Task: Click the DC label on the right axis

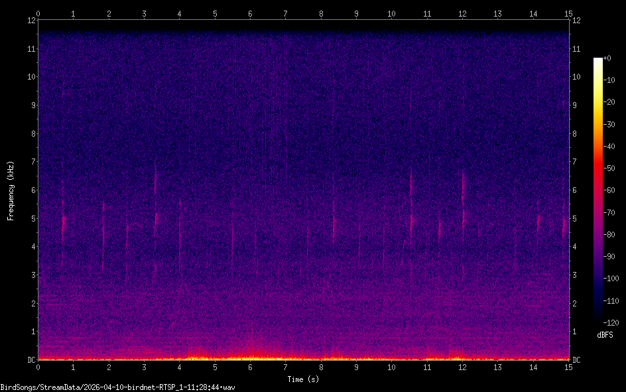Action: point(577,360)
